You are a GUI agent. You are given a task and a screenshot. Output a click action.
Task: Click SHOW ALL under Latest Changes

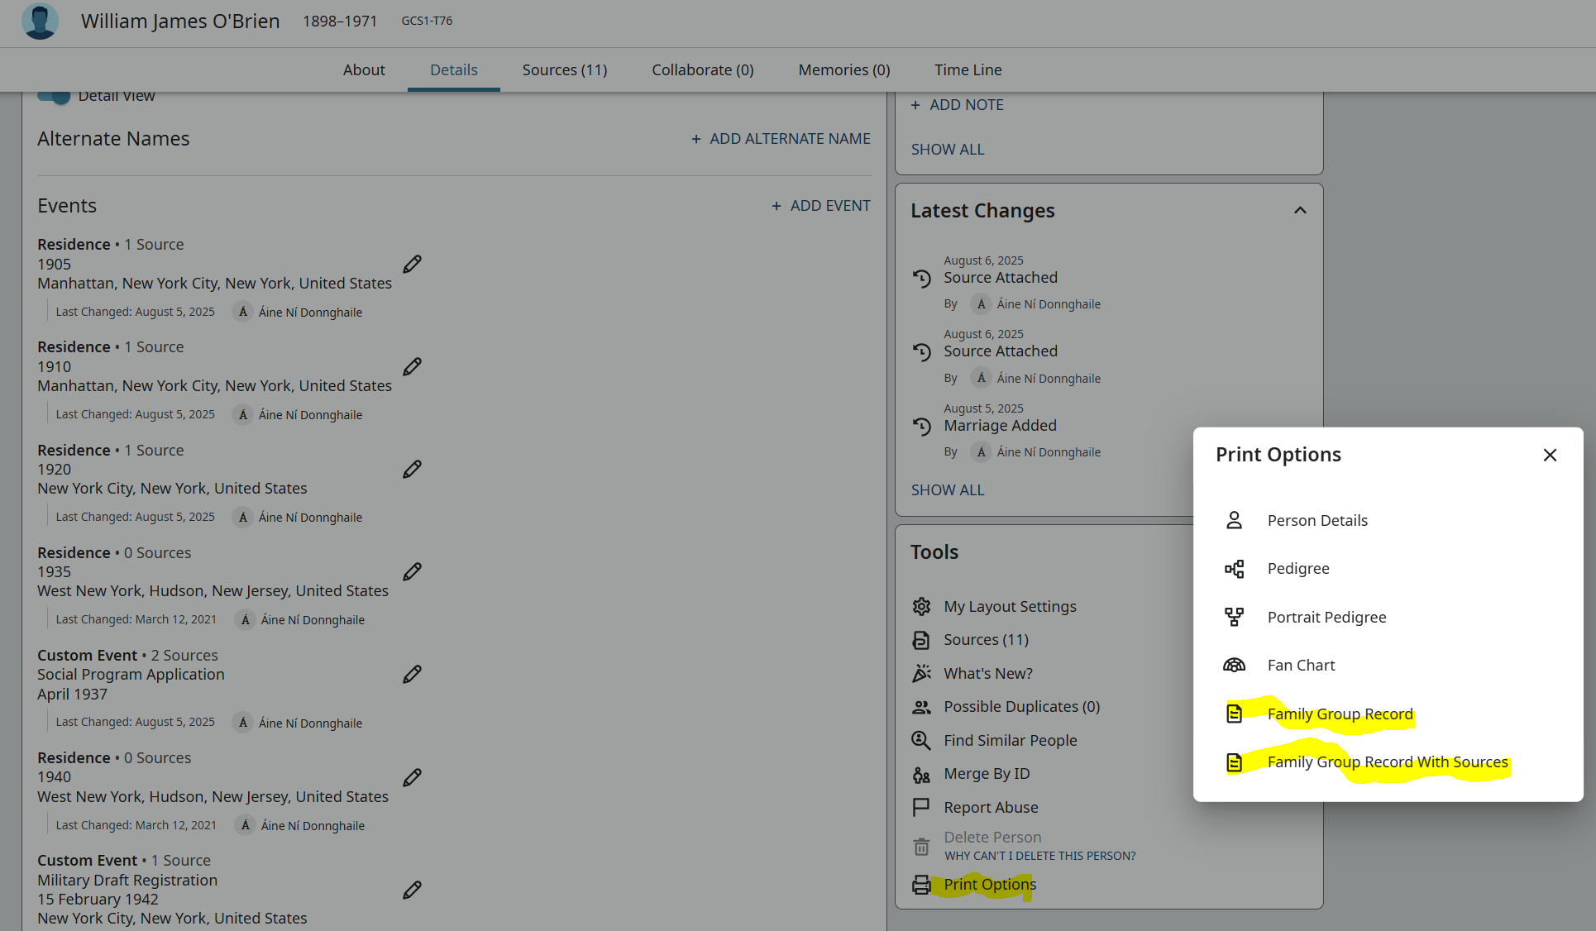[948, 490]
